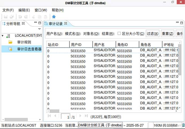
Task: Click the Paste toolbar icon
Action: 46,17
